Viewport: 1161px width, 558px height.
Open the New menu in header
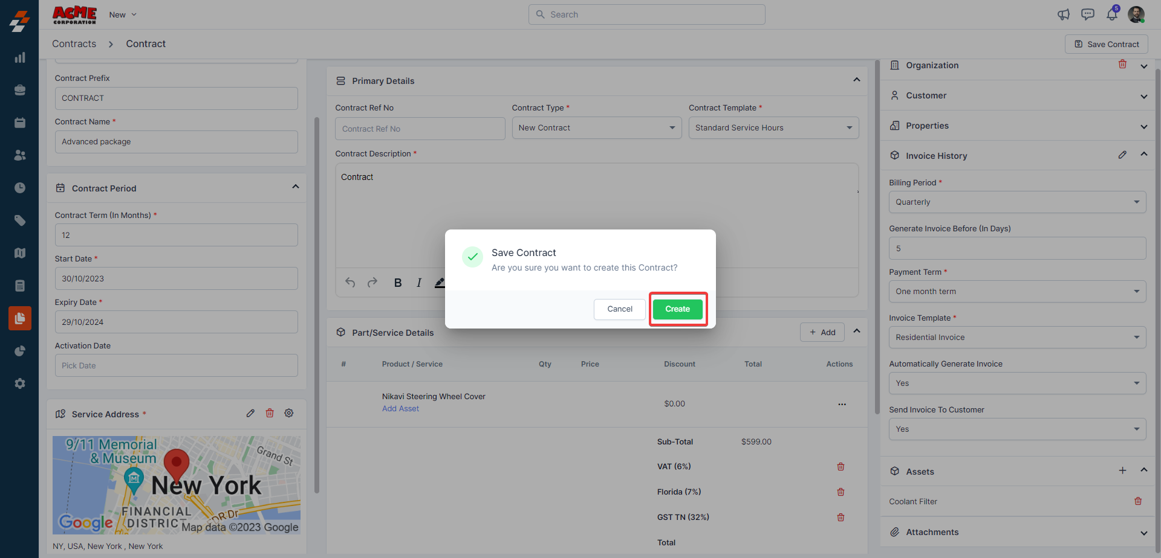coord(123,14)
